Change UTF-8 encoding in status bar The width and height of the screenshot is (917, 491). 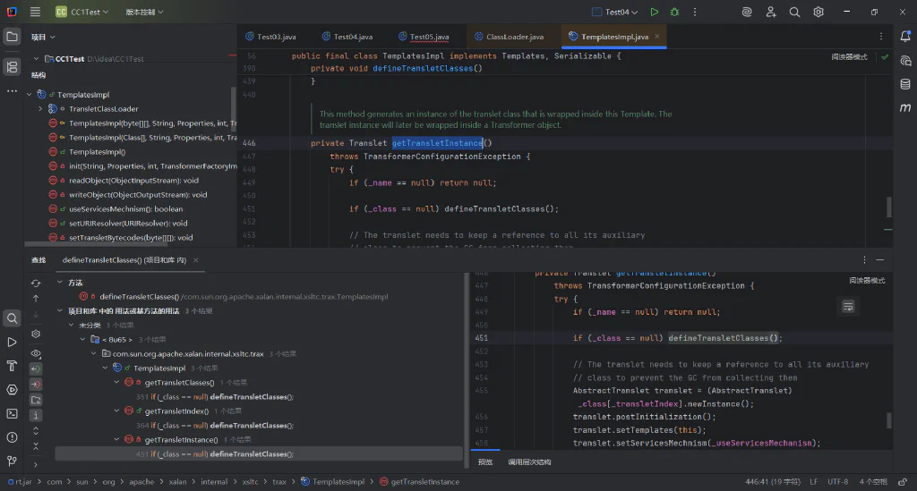(837, 482)
